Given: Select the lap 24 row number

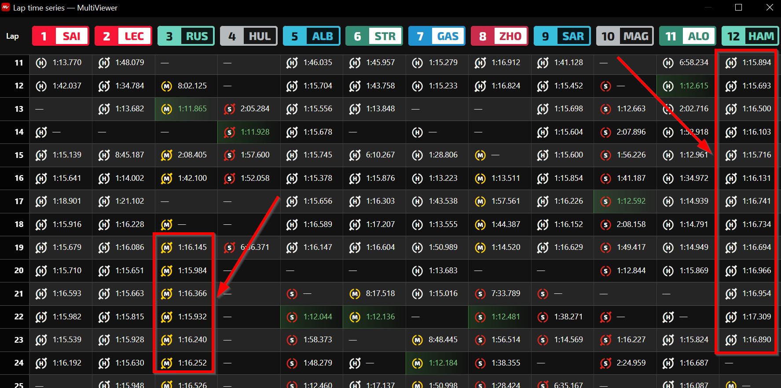Looking at the screenshot, I should coord(18,363).
